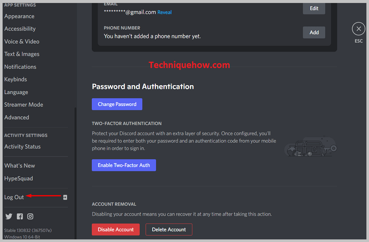Click Edit button beside email

[314, 9]
